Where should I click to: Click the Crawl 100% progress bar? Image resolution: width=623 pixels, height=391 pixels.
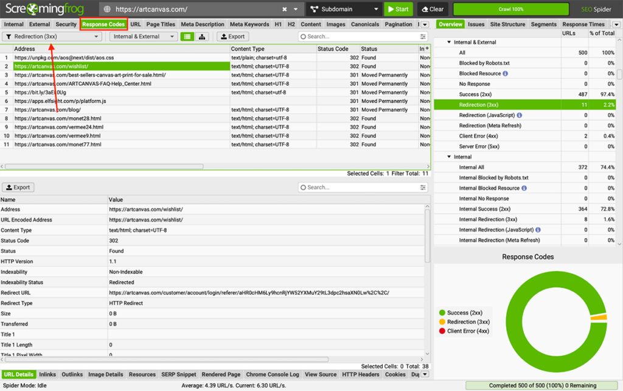(x=511, y=9)
